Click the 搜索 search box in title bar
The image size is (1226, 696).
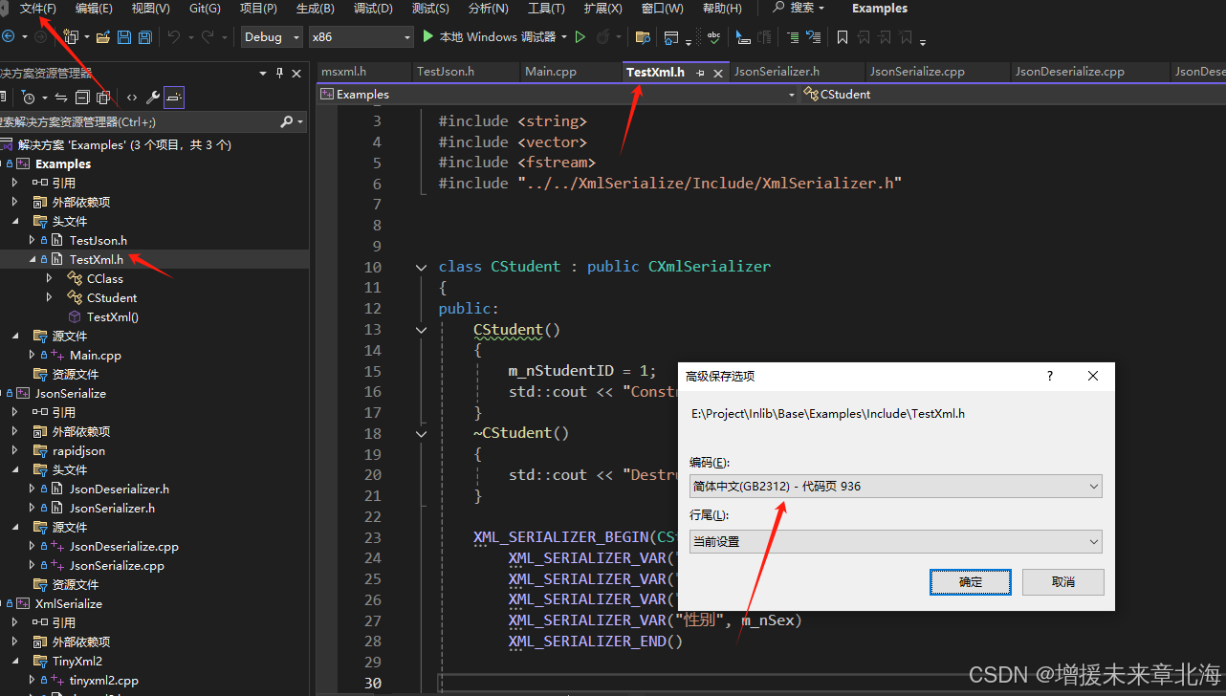tap(799, 9)
